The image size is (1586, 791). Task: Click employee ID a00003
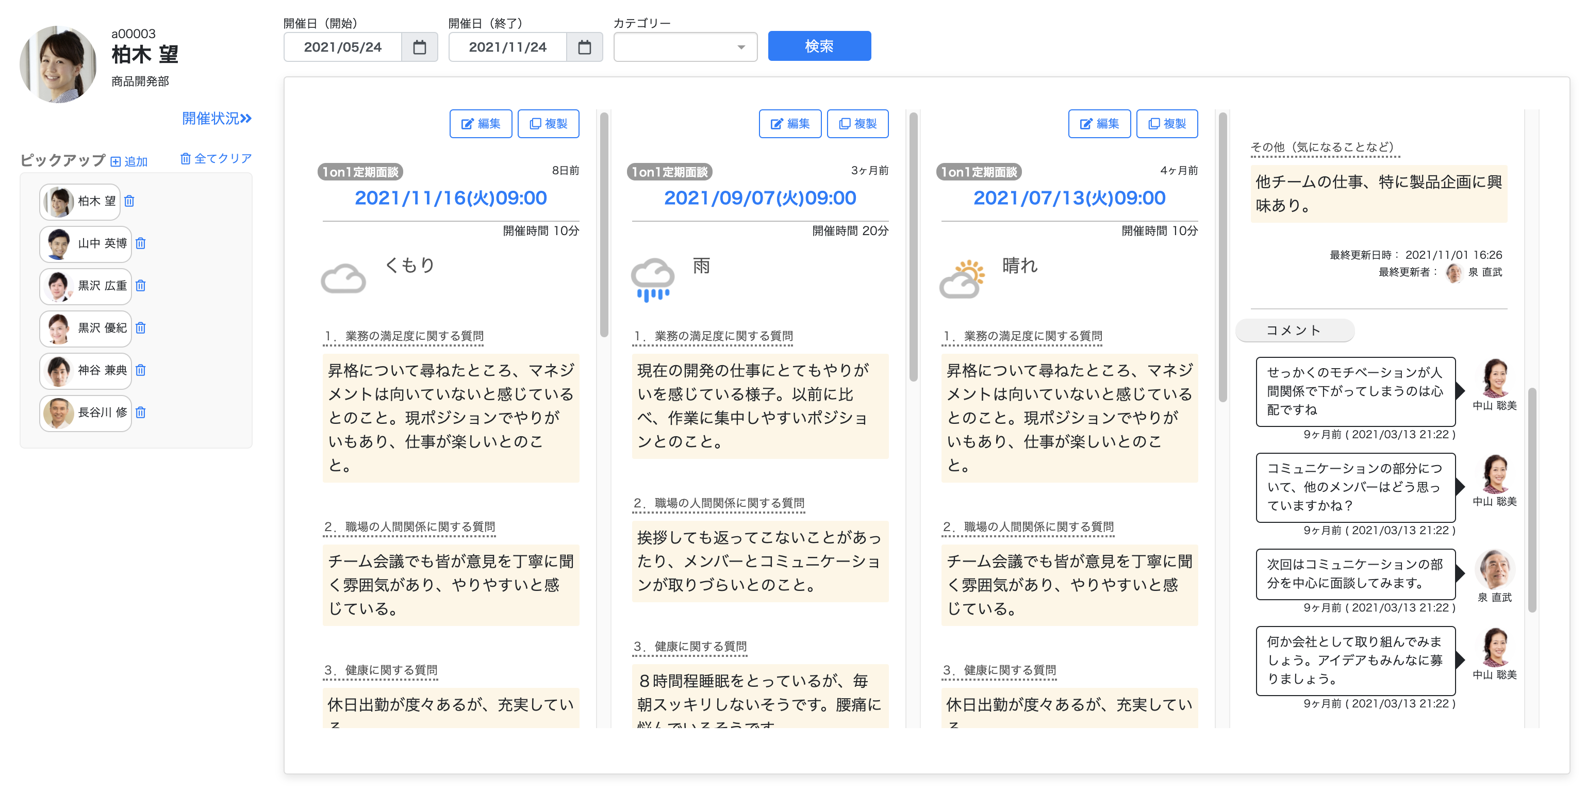134,34
